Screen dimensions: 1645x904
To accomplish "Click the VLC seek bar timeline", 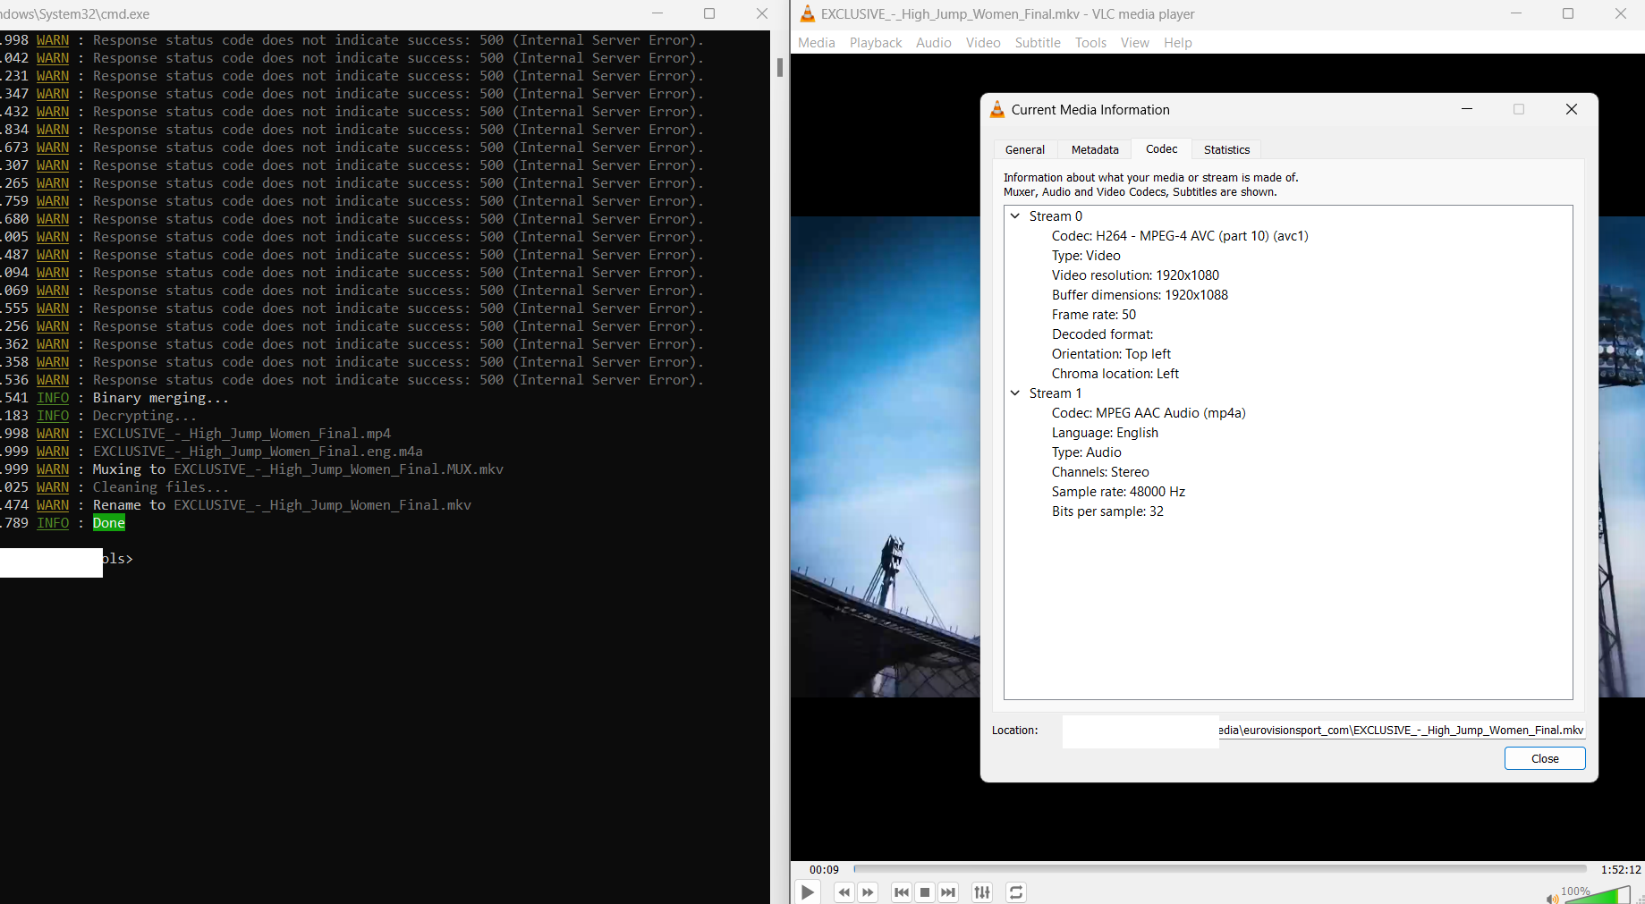I will pos(1219,868).
